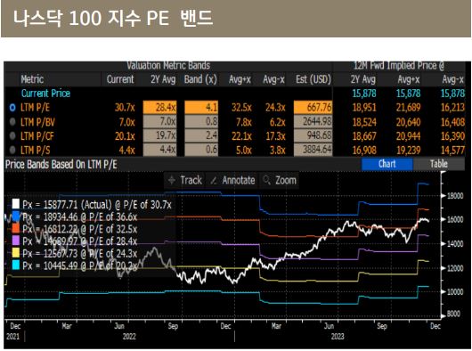This screenshot has height=351, width=472.
Task: Switch to the Table tab
Action: click(438, 164)
